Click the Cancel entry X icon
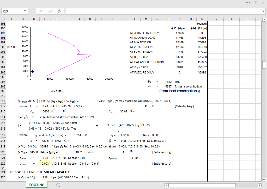 click(40, 11)
